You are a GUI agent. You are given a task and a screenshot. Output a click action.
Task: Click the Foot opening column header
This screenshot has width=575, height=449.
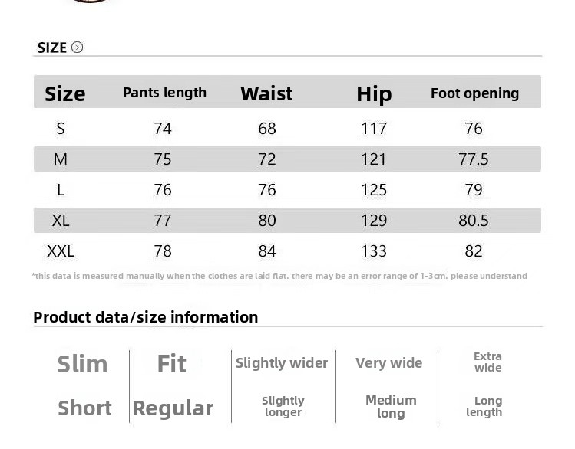point(474,93)
